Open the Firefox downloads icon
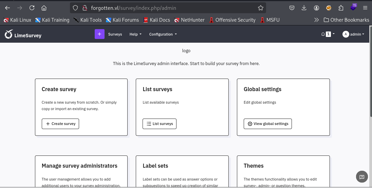Screen dimensions: 372x188 (304, 8)
